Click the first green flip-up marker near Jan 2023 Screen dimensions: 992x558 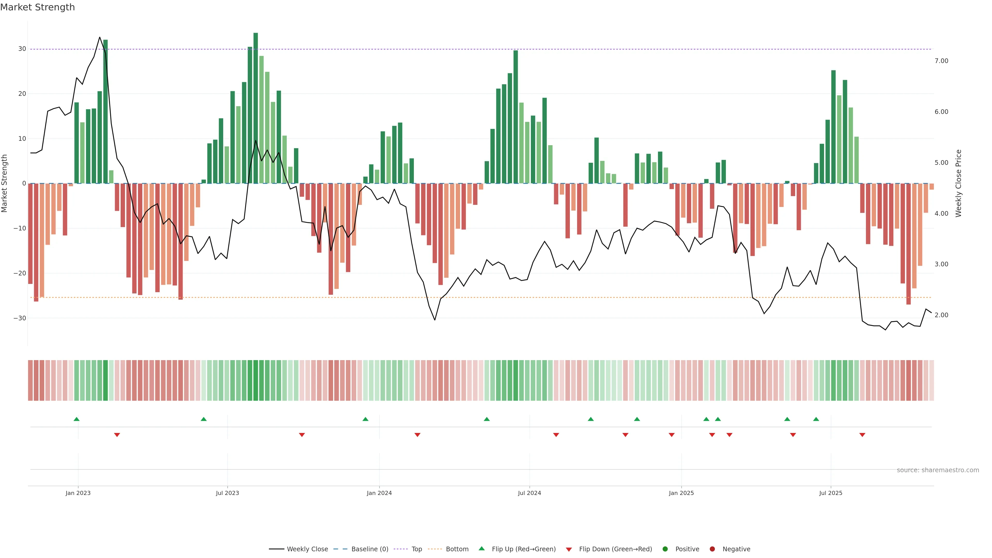point(76,419)
